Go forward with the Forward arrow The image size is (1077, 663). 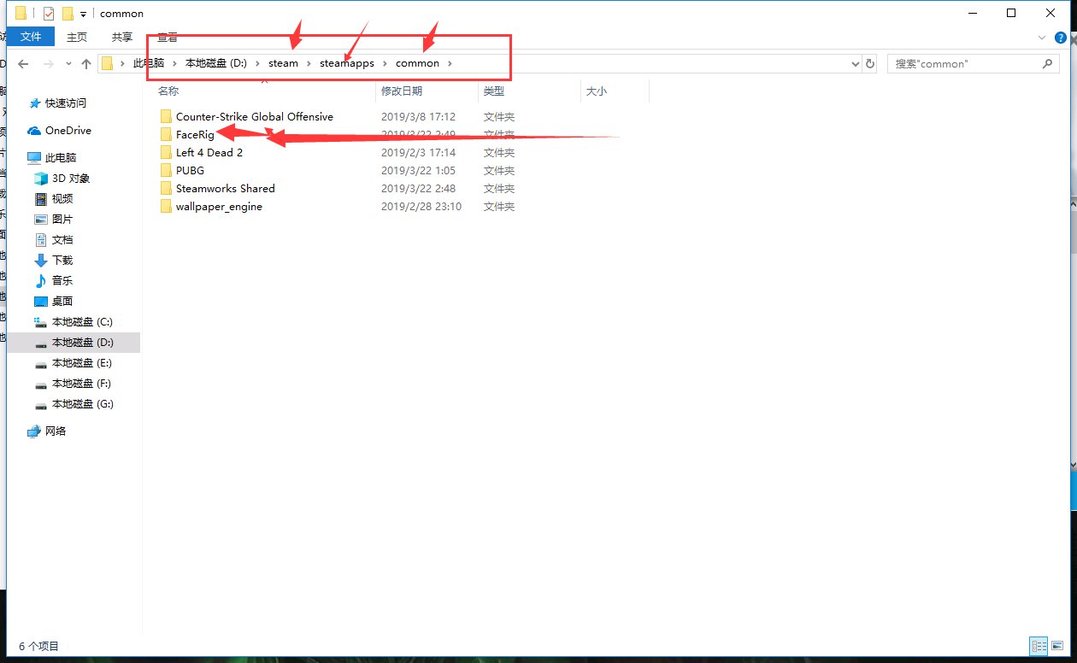click(x=50, y=64)
